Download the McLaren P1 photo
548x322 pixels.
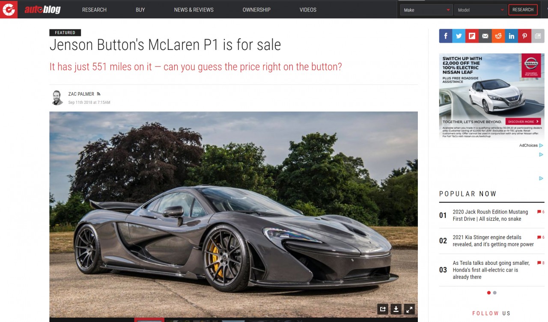396,309
